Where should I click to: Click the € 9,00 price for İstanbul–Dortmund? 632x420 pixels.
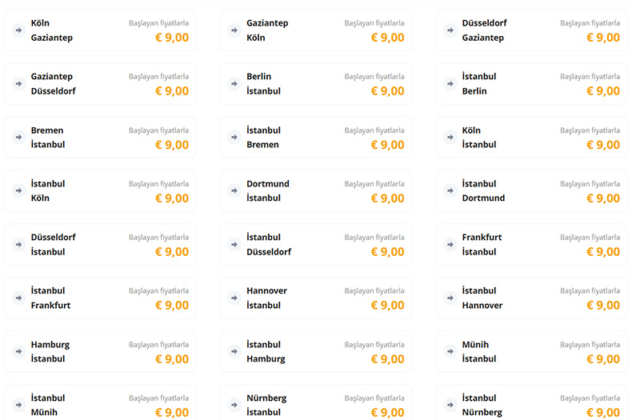(603, 198)
